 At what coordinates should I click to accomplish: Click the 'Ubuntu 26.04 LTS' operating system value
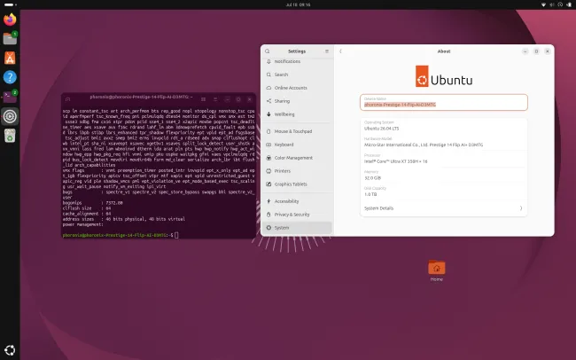click(381, 129)
